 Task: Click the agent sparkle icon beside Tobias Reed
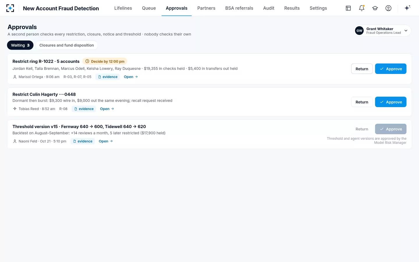point(15,109)
